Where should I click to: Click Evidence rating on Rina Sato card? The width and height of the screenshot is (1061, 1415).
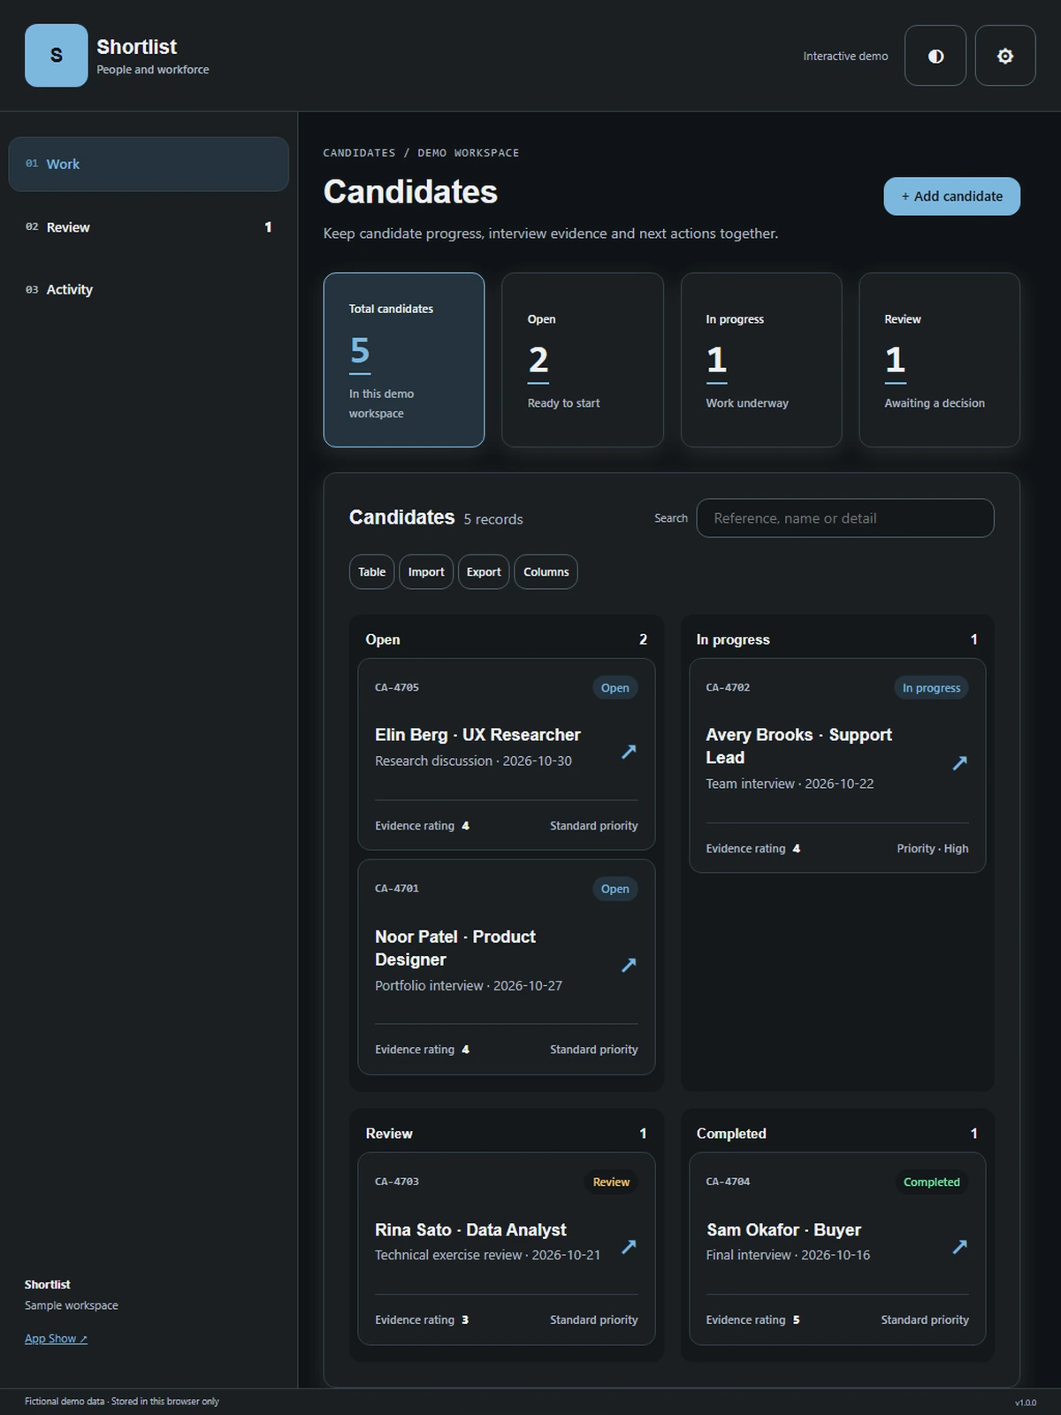pyautogui.click(x=415, y=1319)
